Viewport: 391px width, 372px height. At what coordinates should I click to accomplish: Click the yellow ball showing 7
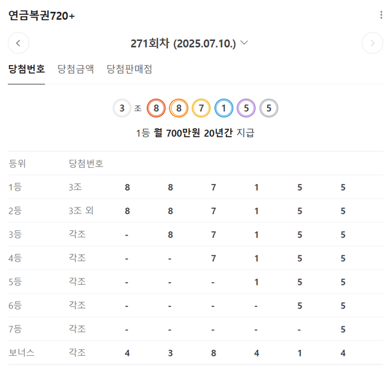(201, 108)
